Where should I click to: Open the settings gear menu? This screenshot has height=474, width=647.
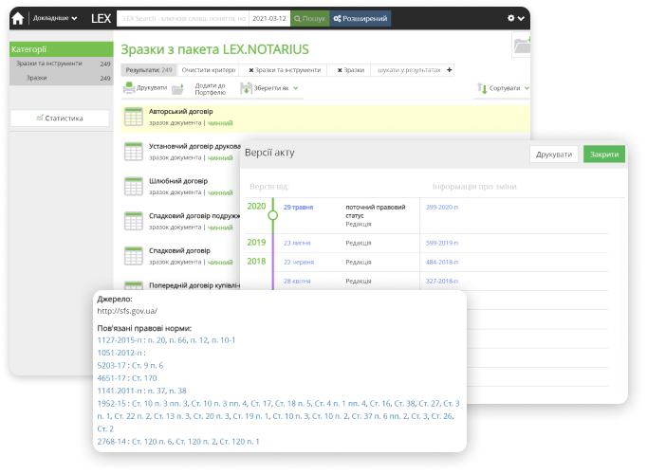pos(516,18)
